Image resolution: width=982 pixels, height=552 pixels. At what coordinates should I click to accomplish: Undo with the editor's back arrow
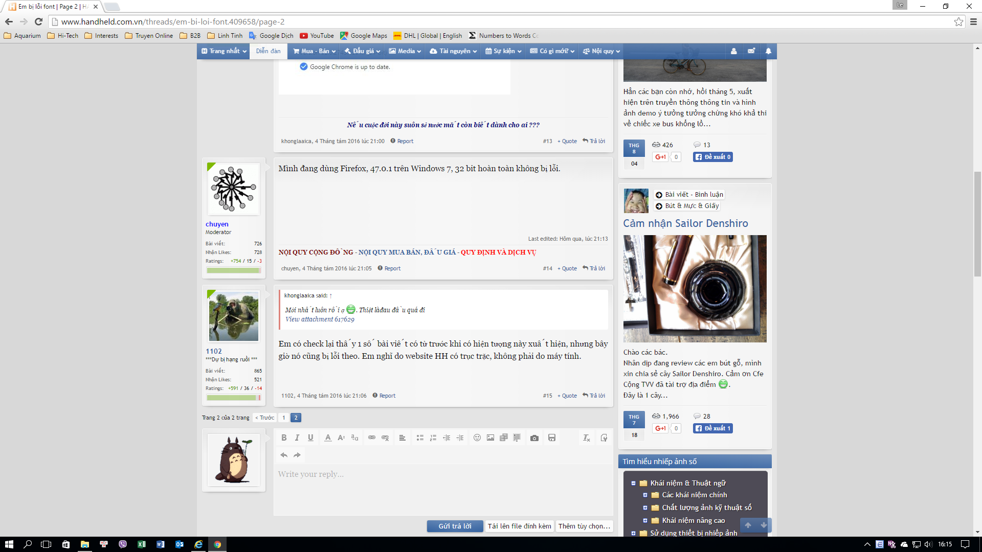click(284, 455)
